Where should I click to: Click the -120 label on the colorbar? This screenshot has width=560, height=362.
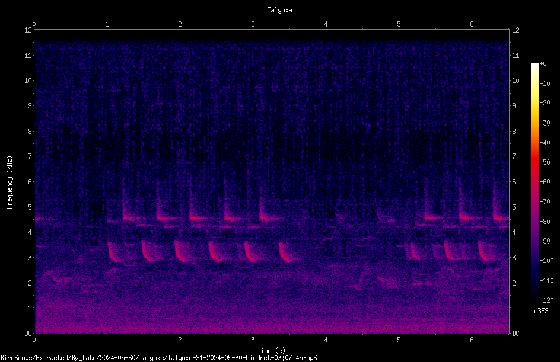tap(547, 300)
